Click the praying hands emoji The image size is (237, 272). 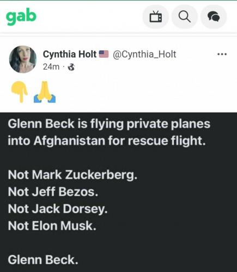tap(45, 92)
